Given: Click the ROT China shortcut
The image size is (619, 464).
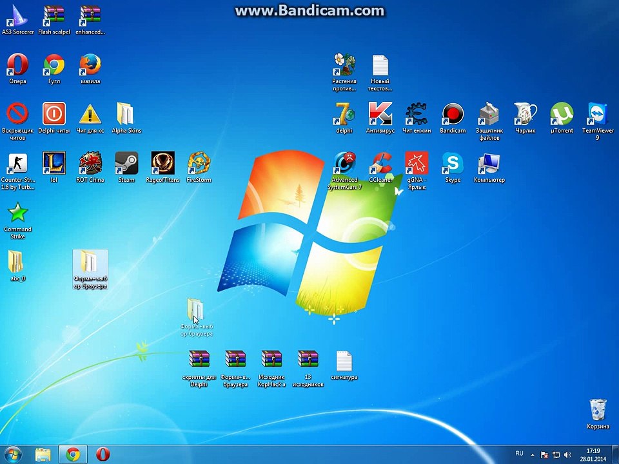Looking at the screenshot, I should pos(90,167).
